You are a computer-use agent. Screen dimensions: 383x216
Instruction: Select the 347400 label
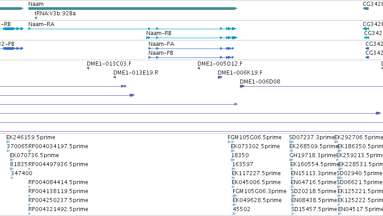coord(22,173)
